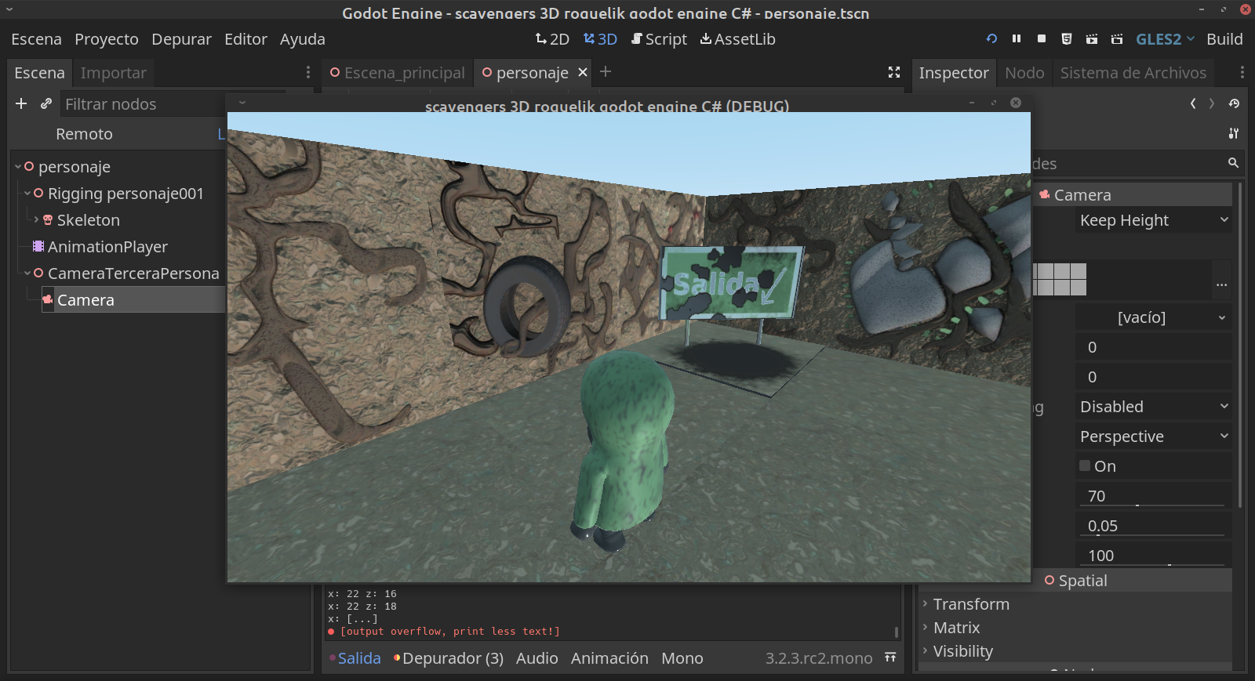Pause the running scene
Screen dimensions: 1255x681
click(x=1017, y=38)
